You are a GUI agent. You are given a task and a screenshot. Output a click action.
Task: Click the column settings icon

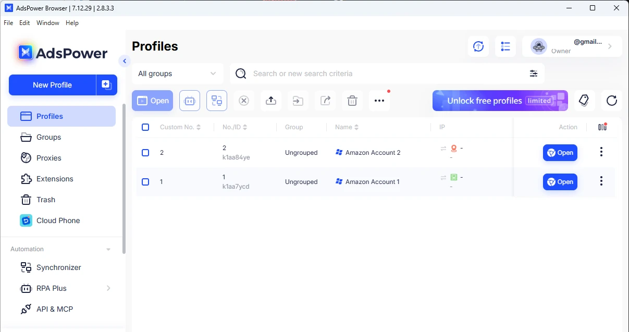[x=602, y=127]
